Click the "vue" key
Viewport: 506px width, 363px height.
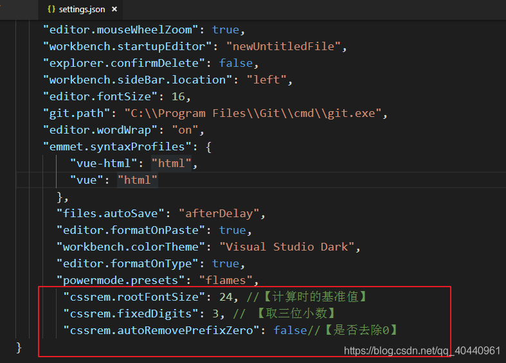[x=87, y=181]
